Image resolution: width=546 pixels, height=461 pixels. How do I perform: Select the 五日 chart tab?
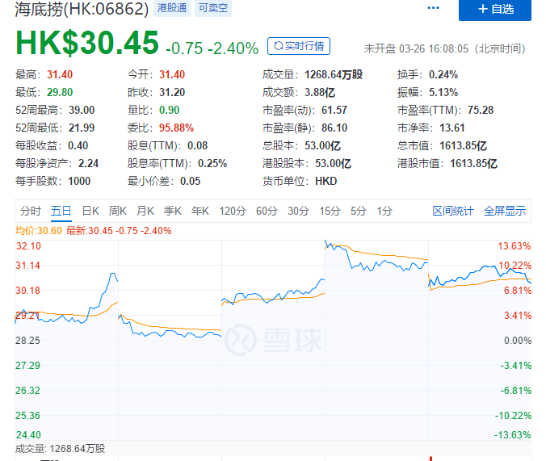click(x=61, y=211)
